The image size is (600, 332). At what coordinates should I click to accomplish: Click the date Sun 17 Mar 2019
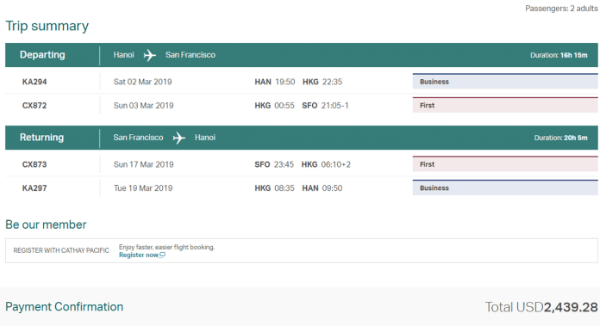click(143, 164)
